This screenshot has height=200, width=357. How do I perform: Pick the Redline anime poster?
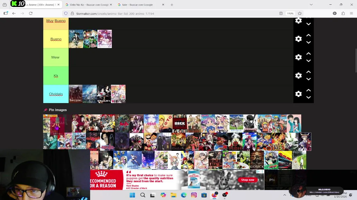click(285, 160)
